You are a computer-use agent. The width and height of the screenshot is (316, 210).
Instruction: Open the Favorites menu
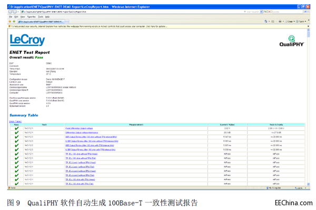pyautogui.click(x=32, y=17)
